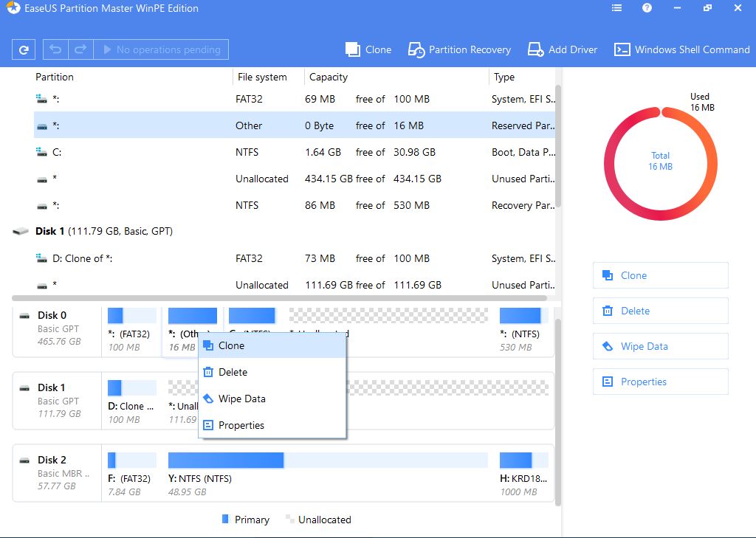Select the Y: NTFS partition bar on Disk 2
Viewport: 756px width, 538px height.
pos(328,461)
